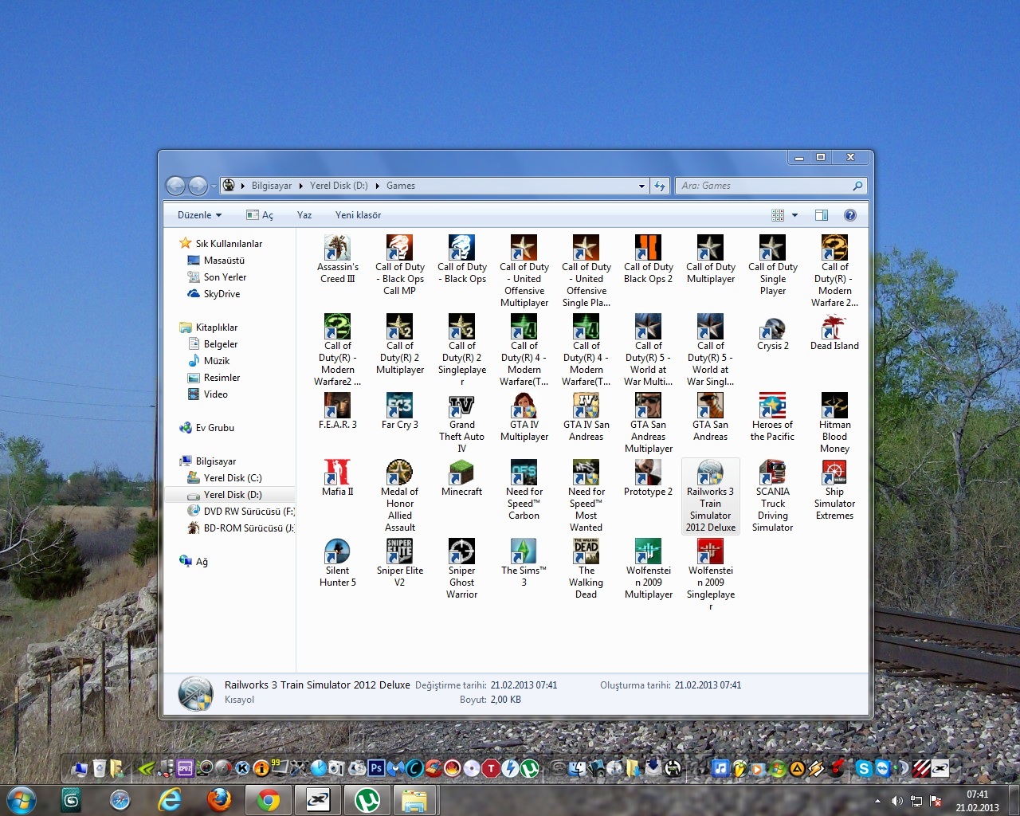Image resolution: width=1020 pixels, height=816 pixels.
Task: Open uTorrent from the taskbar
Action: (367, 800)
